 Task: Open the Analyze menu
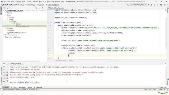(29, 2)
